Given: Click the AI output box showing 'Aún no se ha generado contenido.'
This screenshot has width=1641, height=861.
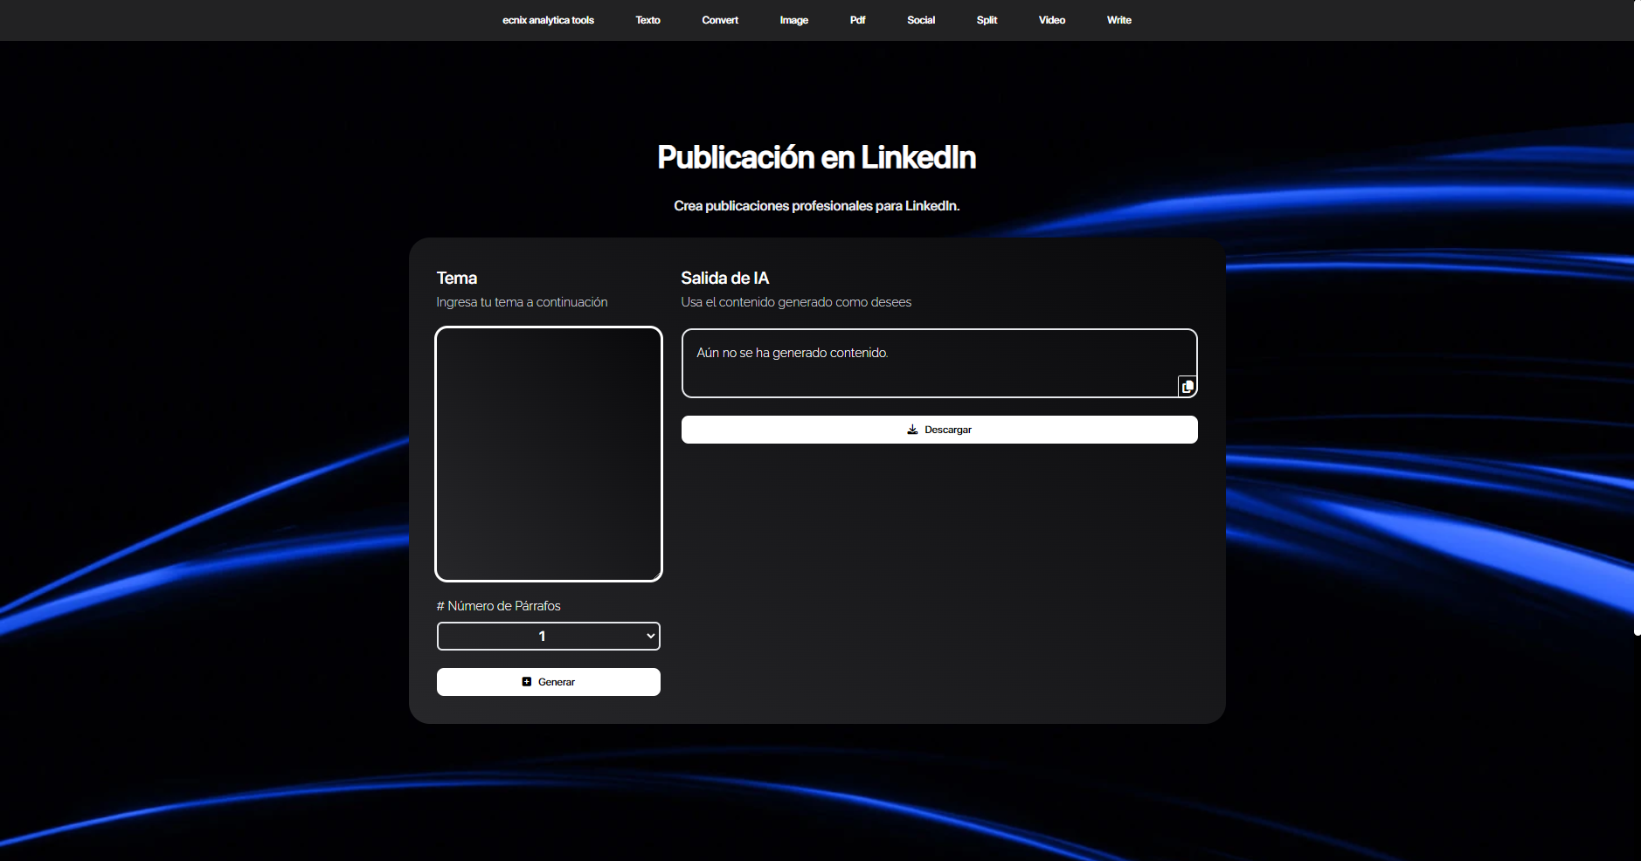Looking at the screenshot, I should point(939,363).
